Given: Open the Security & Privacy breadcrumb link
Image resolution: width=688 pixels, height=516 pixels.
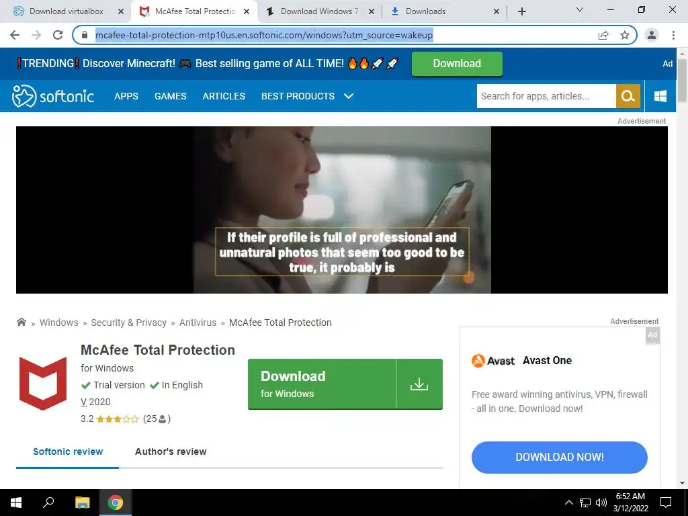Looking at the screenshot, I should pyautogui.click(x=128, y=322).
